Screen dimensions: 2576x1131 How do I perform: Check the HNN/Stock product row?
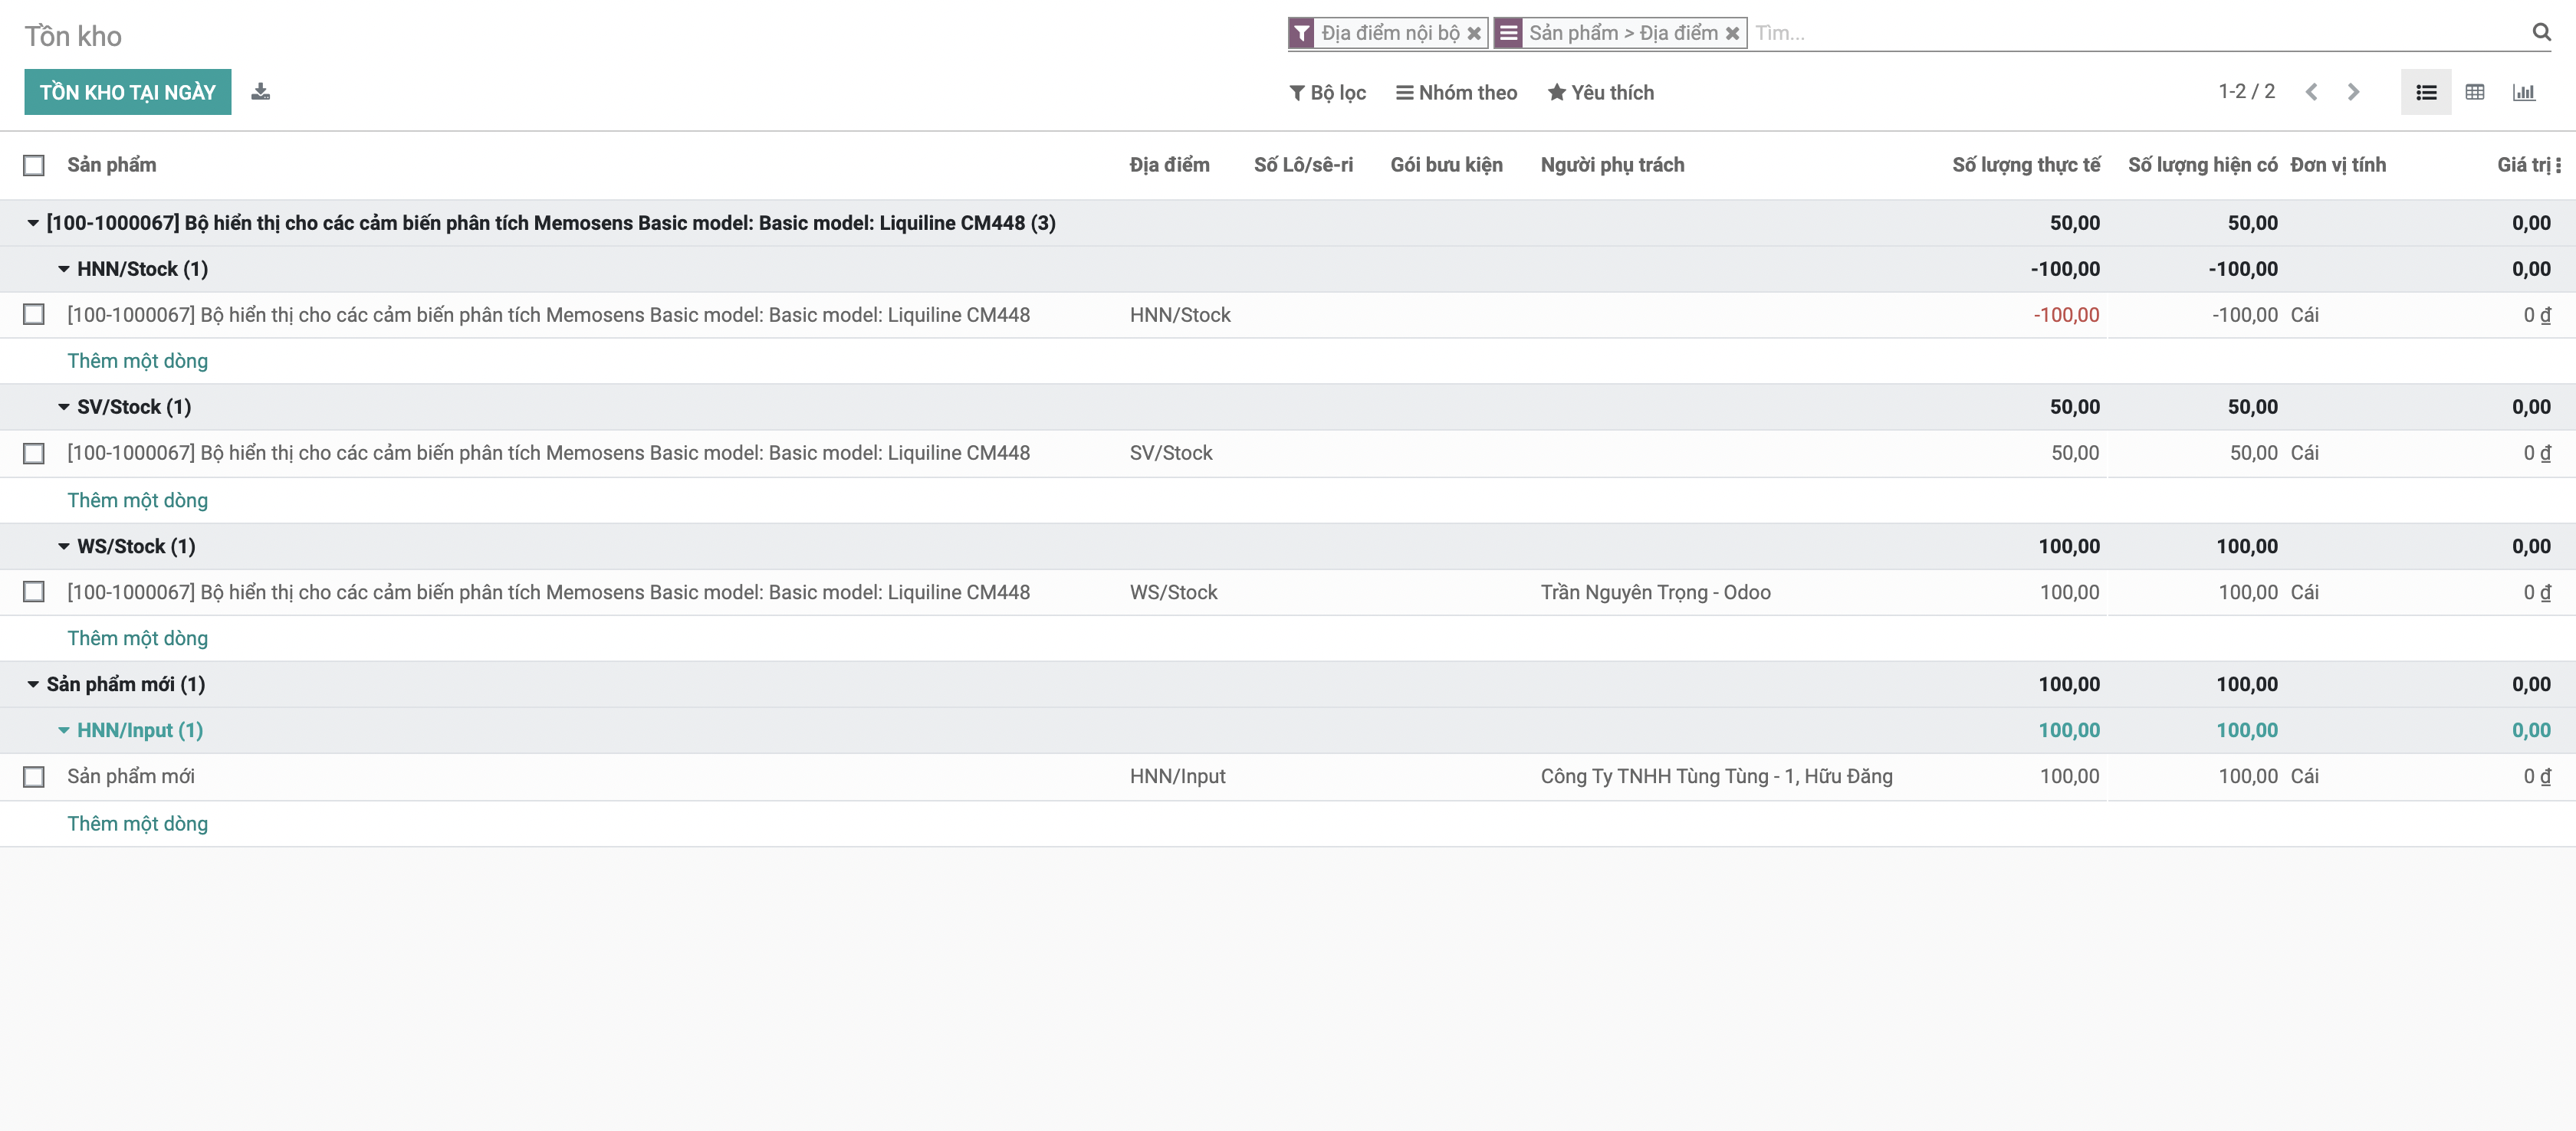point(34,315)
